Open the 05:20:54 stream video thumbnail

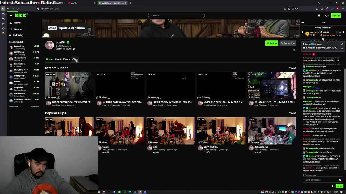point(221,86)
